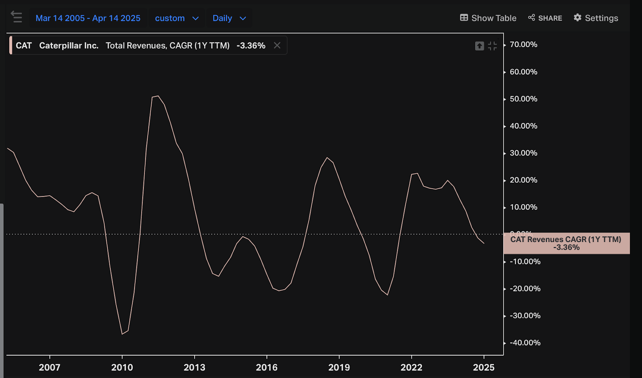642x378 pixels.
Task: Open the Mar 14 2005 - Apr 14 2025 date range
Action: point(88,18)
